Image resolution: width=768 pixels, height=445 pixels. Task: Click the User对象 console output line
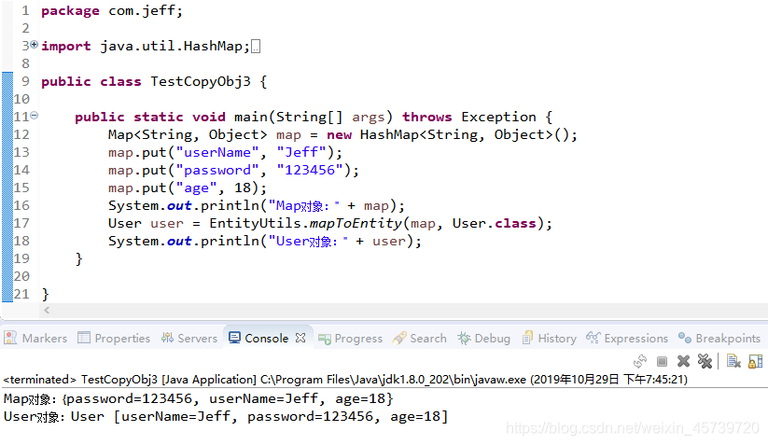coord(226,417)
